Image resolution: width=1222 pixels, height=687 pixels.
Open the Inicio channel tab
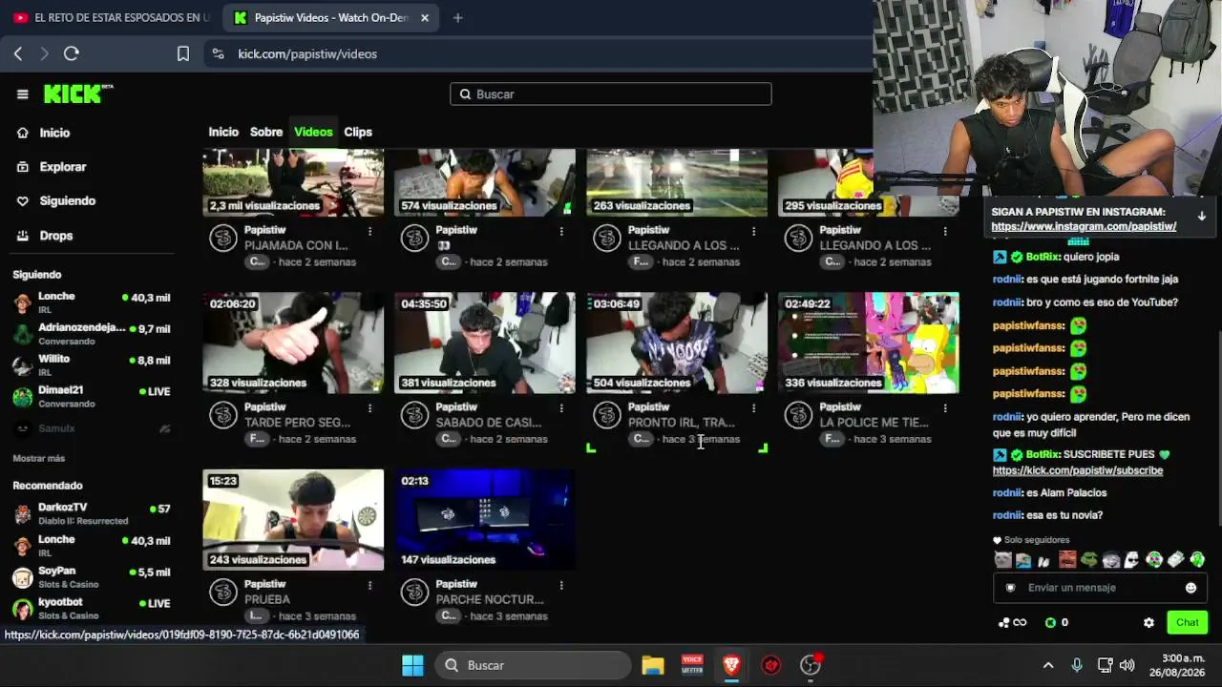coord(223,132)
